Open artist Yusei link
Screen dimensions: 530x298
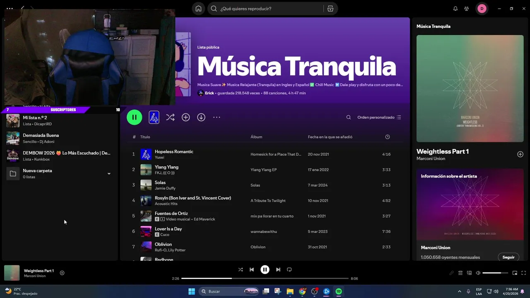tap(159, 158)
